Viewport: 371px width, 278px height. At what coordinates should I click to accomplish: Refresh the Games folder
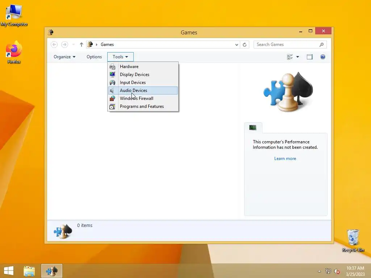point(245,45)
